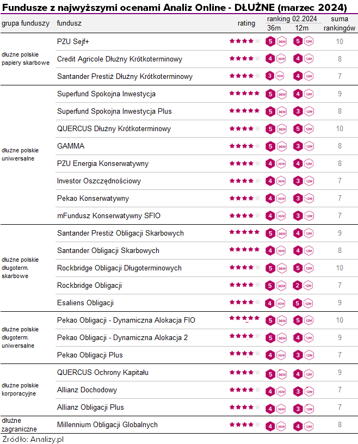This screenshot has width=358, height=444.
Task: Click the star rating for Allianz Obligacji Plus
Action: click(x=244, y=407)
